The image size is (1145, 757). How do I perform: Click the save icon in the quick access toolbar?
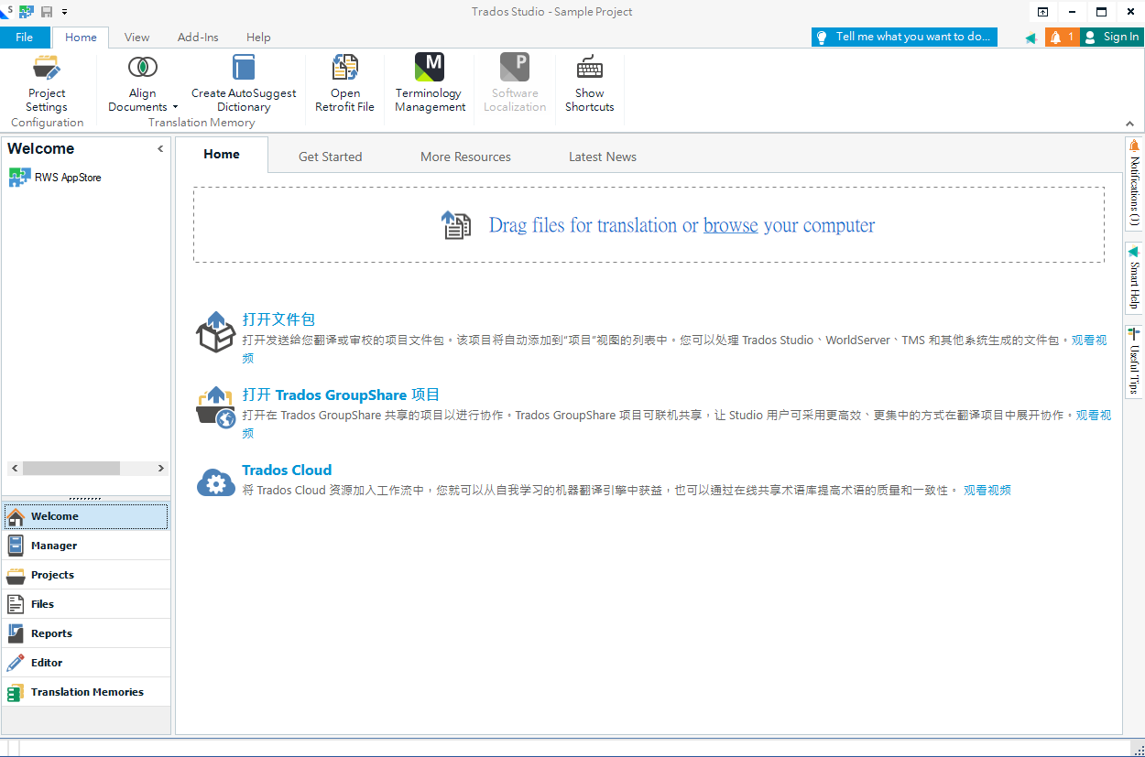pos(47,12)
